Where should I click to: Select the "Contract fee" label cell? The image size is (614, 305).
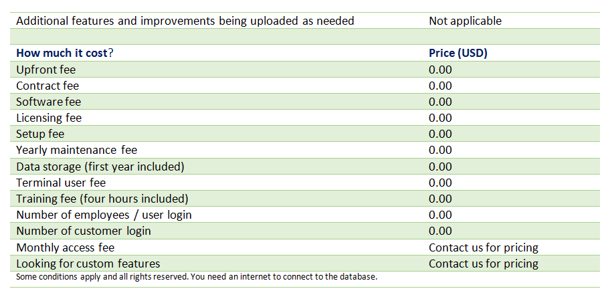tap(47, 86)
